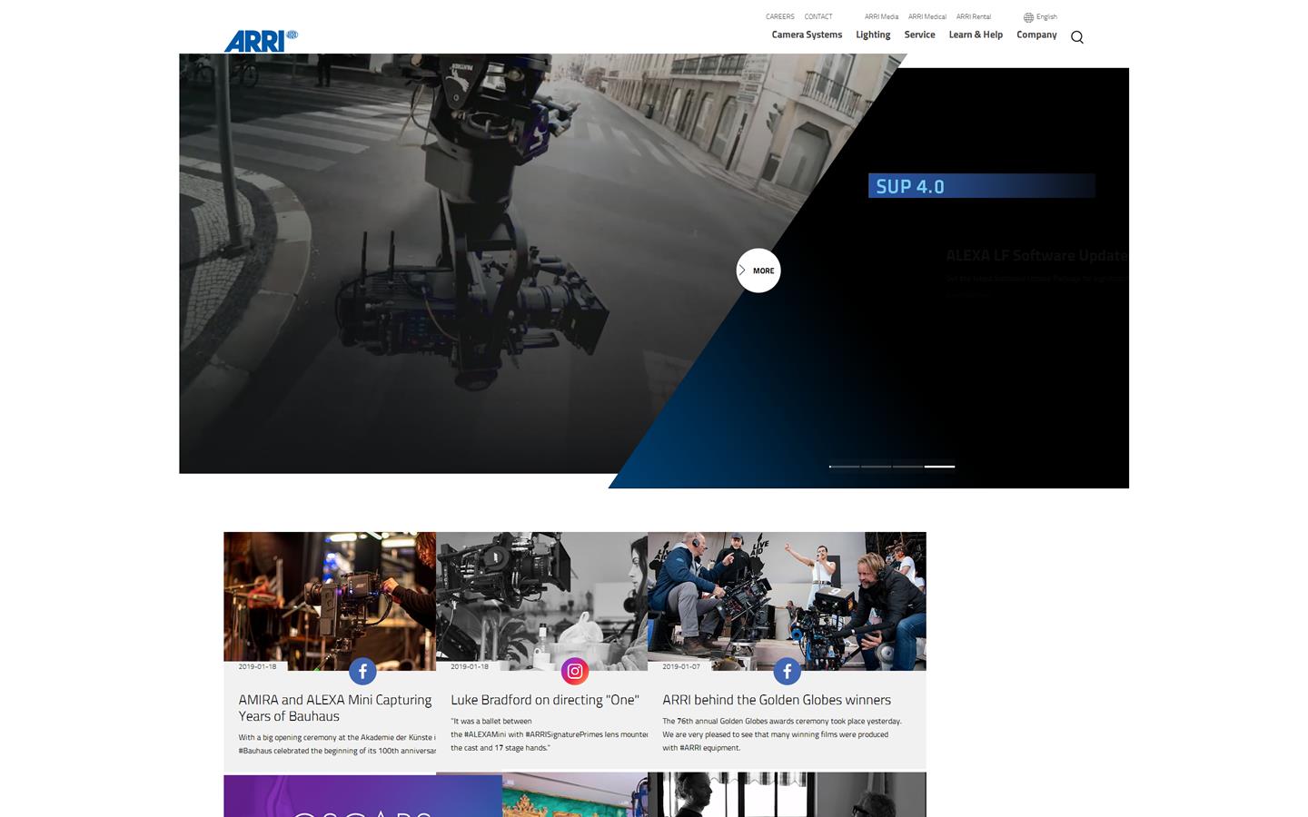Open the Company menu
The height and width of the screenshot is (817, 1308).
[x=1035, y=34]
